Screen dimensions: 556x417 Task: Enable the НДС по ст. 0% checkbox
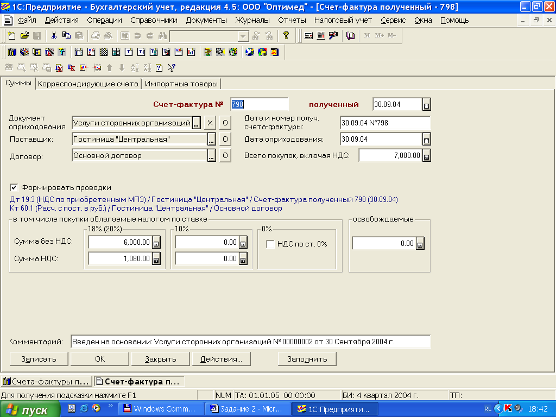[x=270, y=244]
